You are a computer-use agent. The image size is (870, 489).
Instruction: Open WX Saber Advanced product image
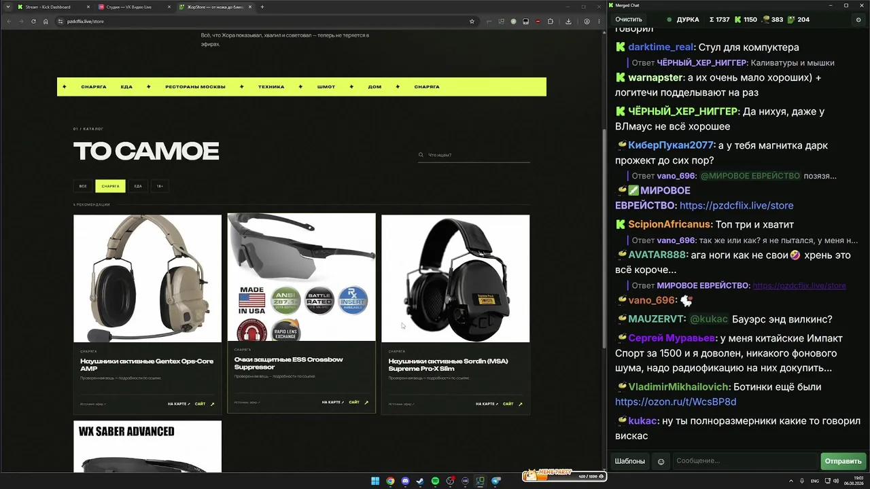coord(147,446)
